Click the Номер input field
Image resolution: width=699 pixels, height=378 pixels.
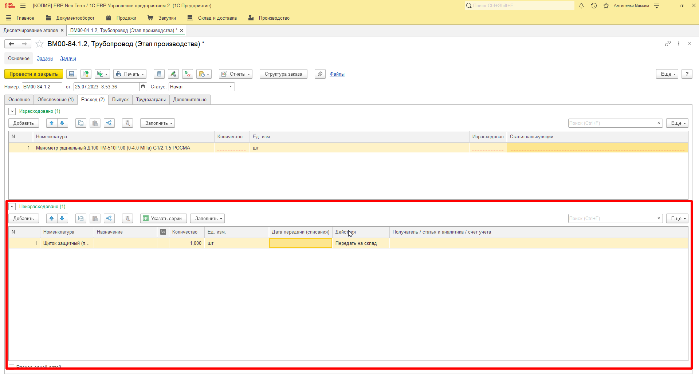pos(42,87)
